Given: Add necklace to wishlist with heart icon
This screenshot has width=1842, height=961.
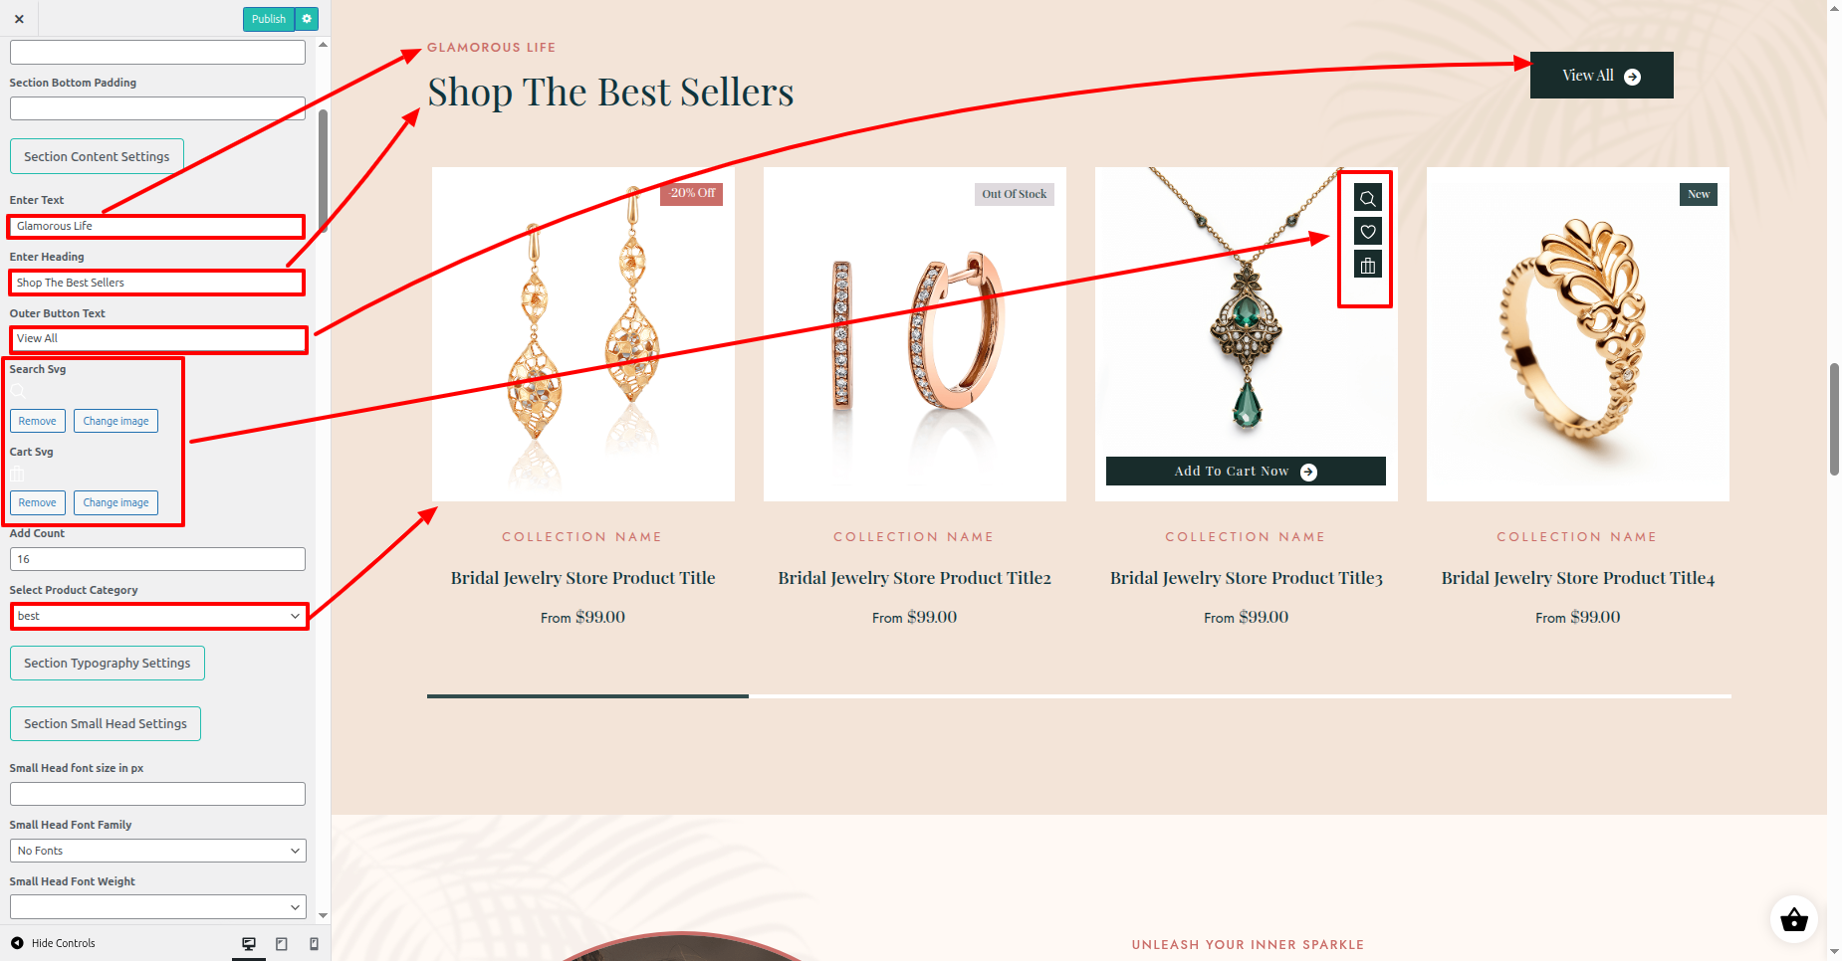Looking at the screenshot, I should 1368,232.
